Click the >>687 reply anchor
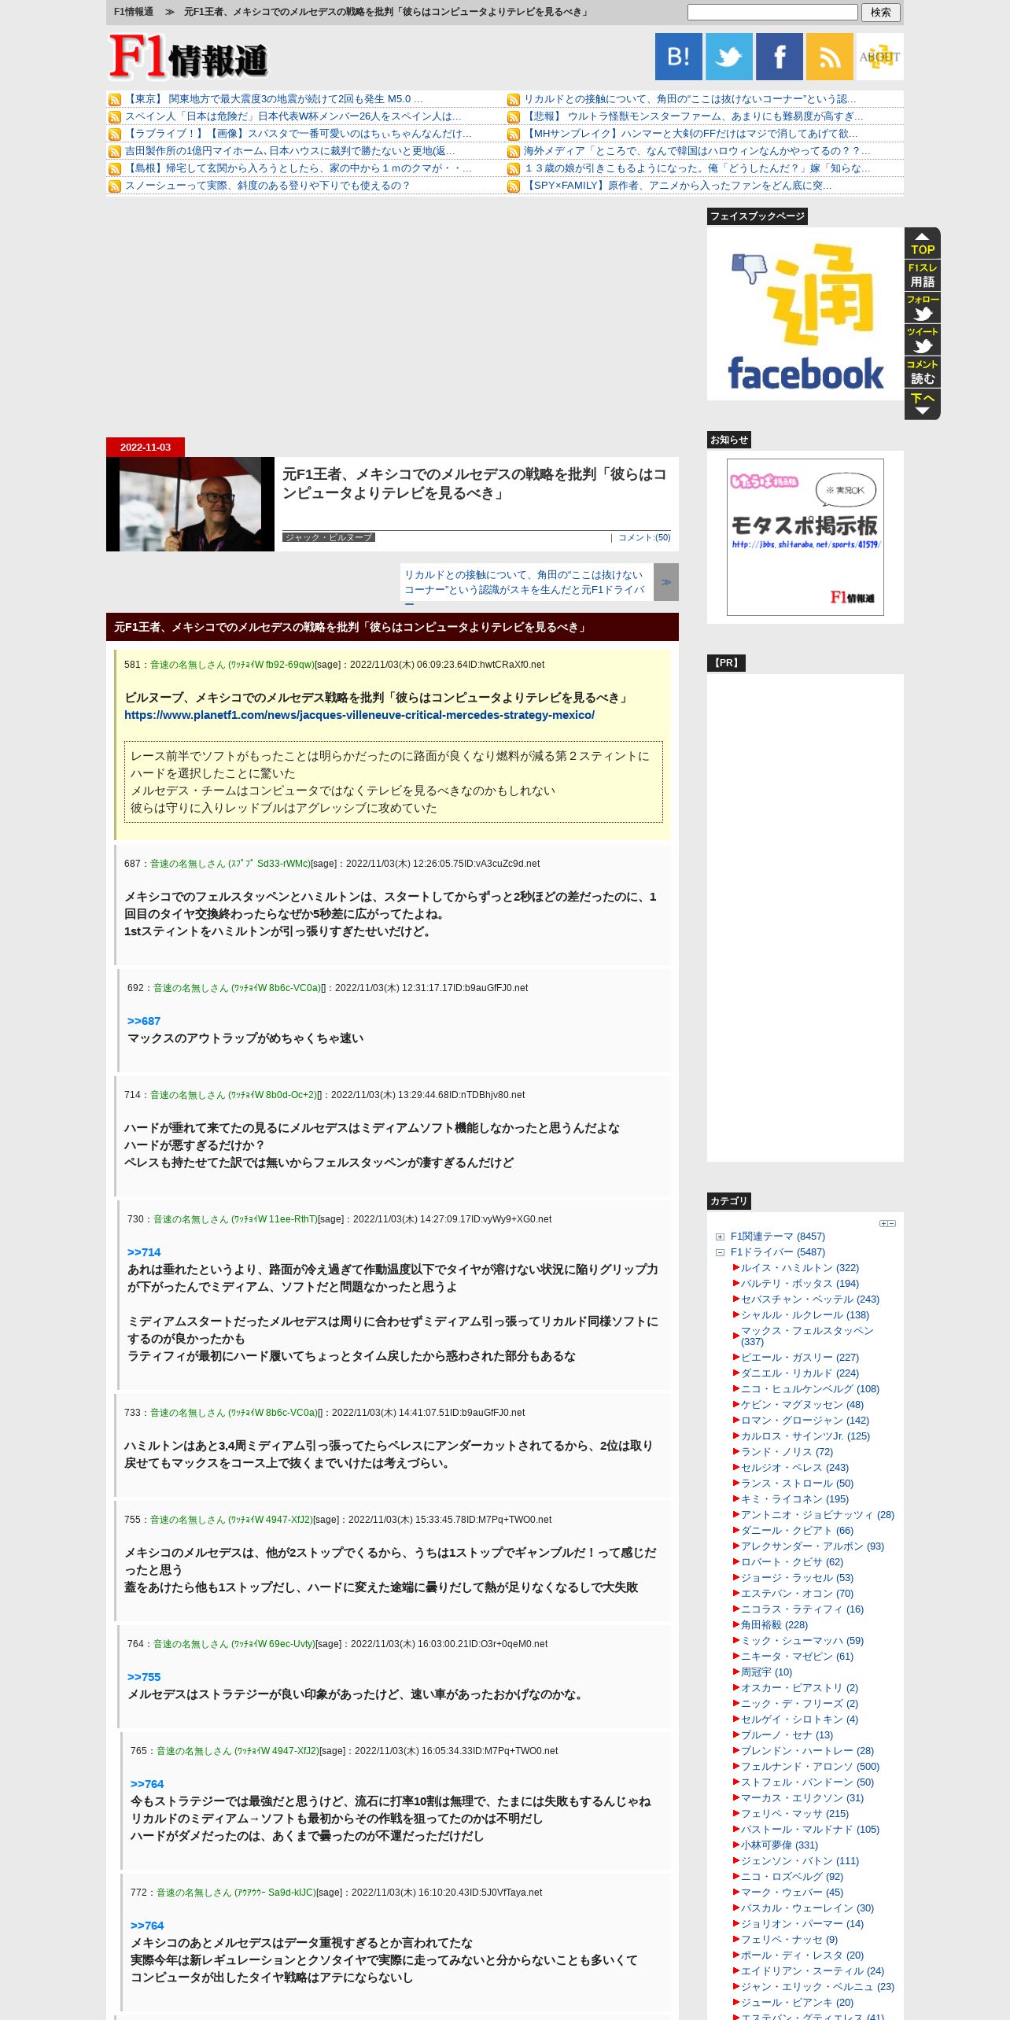Image resolution: width=1010 pixels, height=2020 pixels. click(x=144, y=1021)
